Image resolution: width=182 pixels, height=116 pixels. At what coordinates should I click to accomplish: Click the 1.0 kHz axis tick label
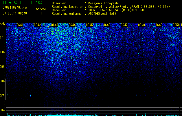coord(2,52)
